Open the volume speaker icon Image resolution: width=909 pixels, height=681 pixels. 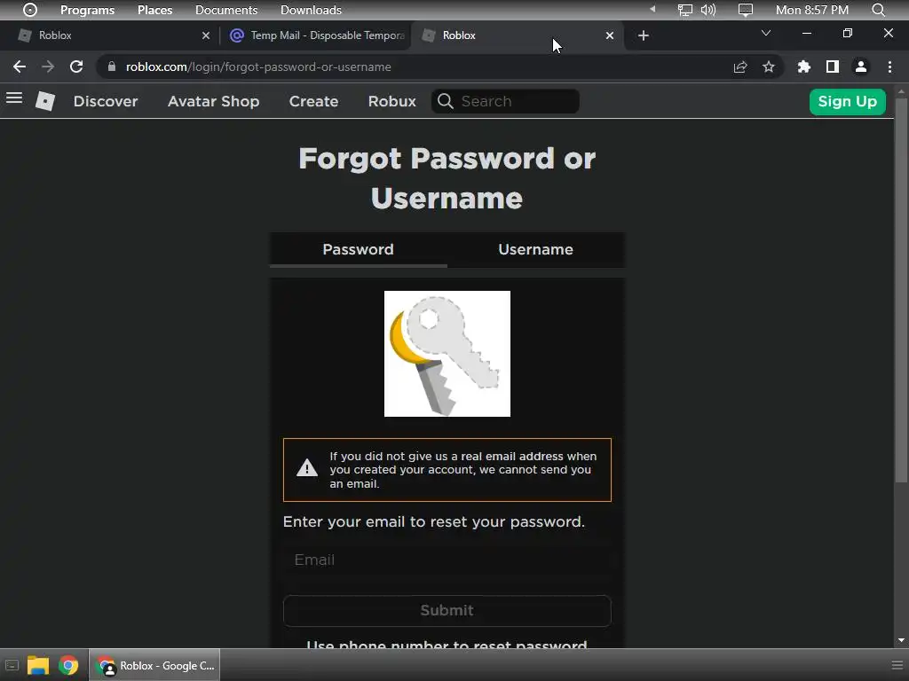[707, 10]
